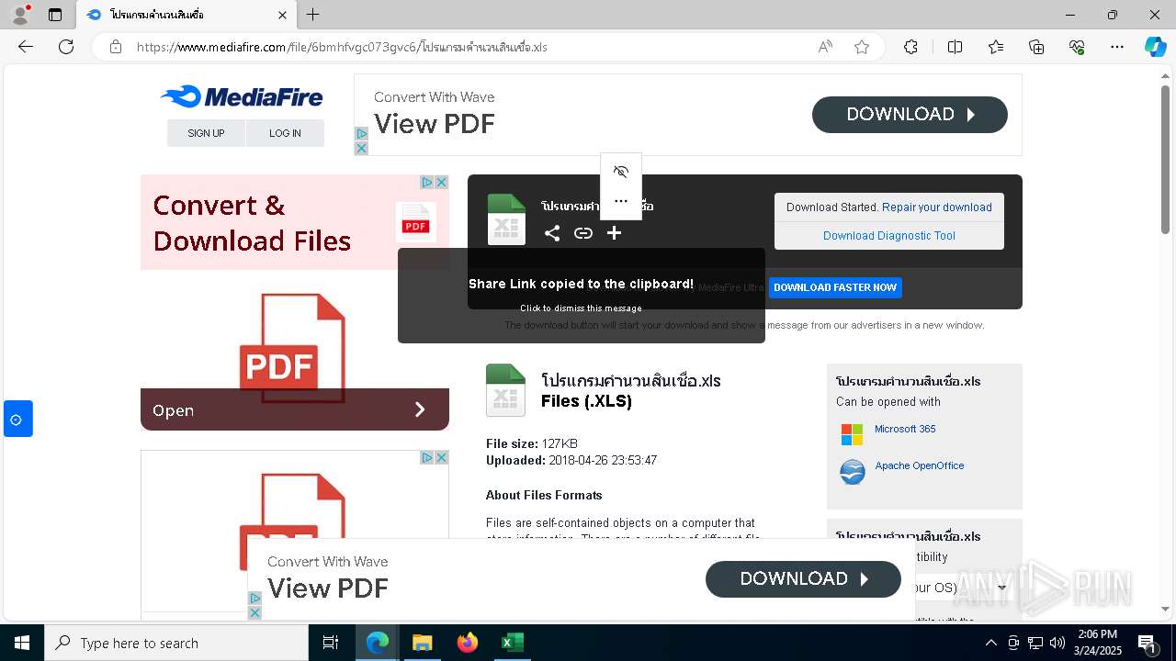Screen dimensions: 1176x661
Task: Click DOWNLOAD FASTER NOW button
Action: pyautogui.click(x=835, y=287)
